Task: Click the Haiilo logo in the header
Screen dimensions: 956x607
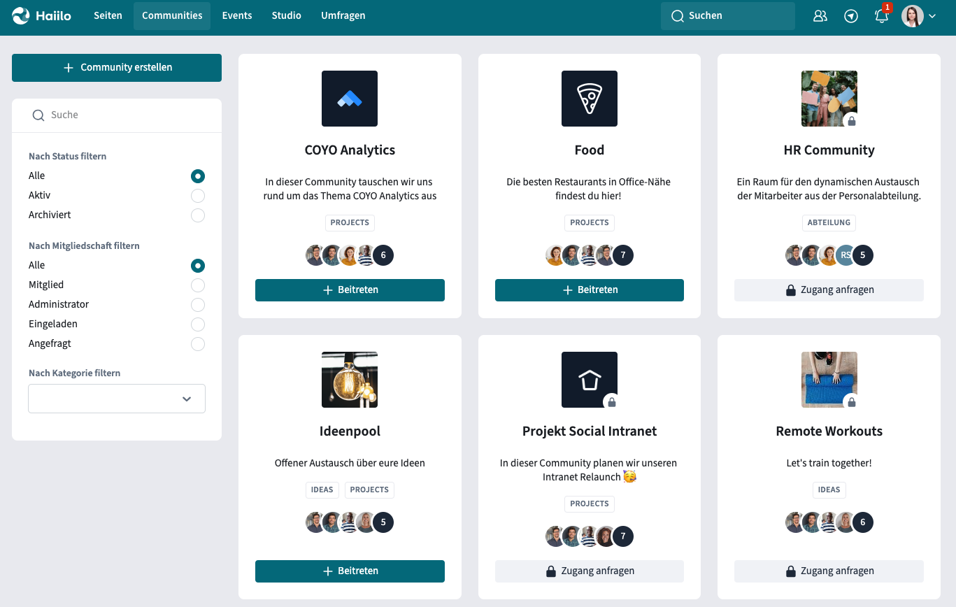Action: tap(42, 15)
